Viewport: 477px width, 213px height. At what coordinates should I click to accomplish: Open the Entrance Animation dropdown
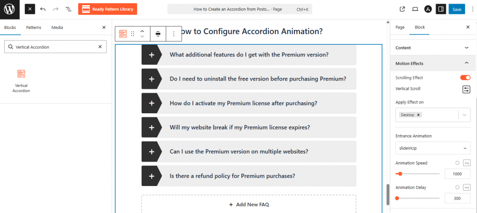433,148
